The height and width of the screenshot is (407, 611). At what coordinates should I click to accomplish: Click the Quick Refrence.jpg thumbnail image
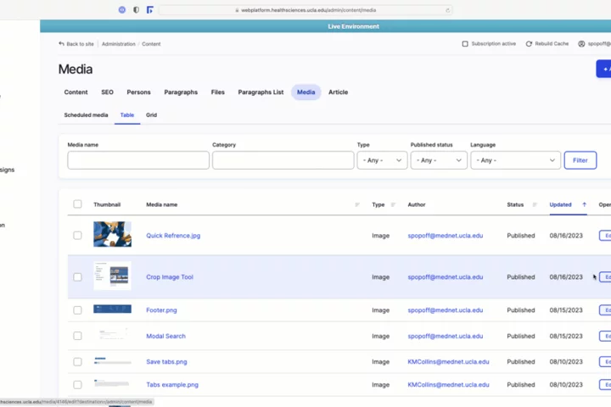tap(112, 234)
